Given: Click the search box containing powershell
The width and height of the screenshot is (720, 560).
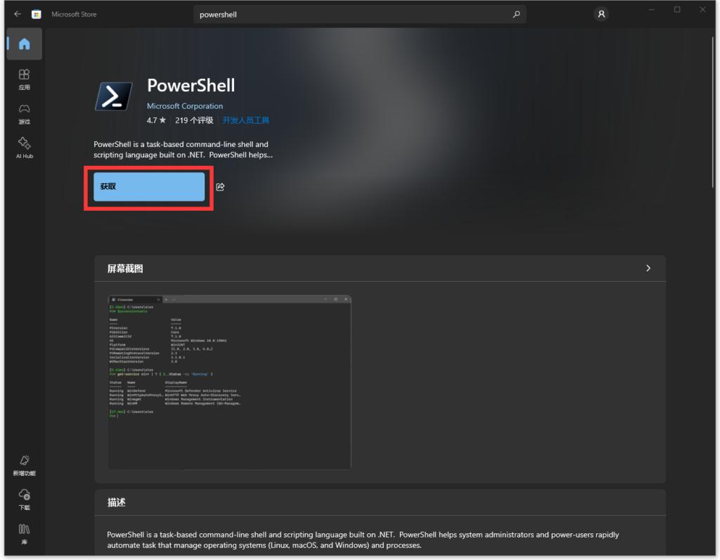Looking at the screenshot, I should (x=359, y=14).
